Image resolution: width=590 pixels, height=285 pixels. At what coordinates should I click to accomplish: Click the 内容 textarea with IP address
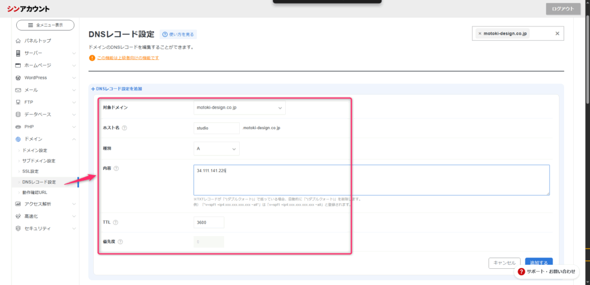click(x=372, y=180)
